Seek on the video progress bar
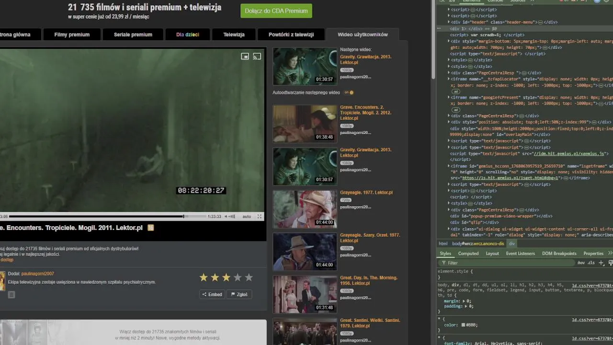Image resolution: width=613 pixels, height=345 pixels. click(107, 217)
